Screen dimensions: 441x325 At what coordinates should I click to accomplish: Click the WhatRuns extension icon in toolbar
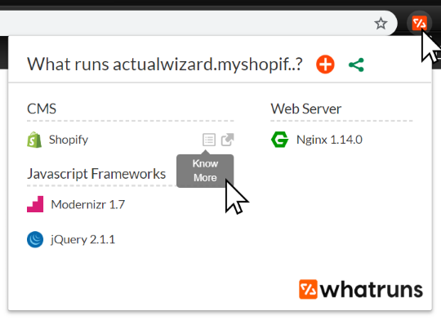(x=419, y=23)
